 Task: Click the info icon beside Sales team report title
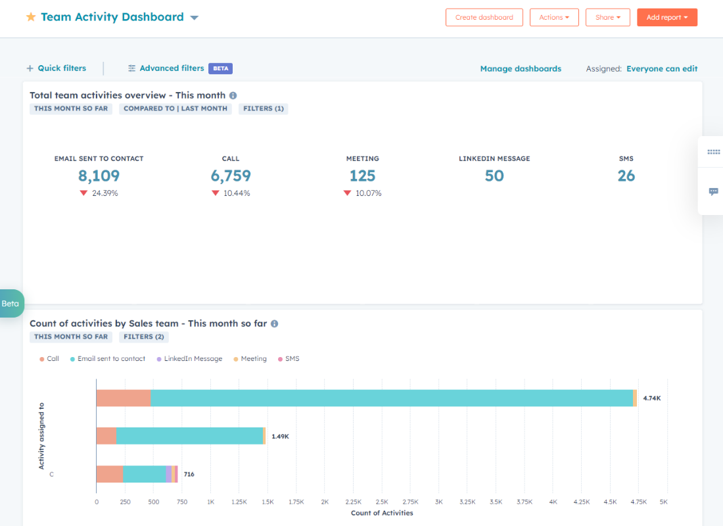[274, 323]
